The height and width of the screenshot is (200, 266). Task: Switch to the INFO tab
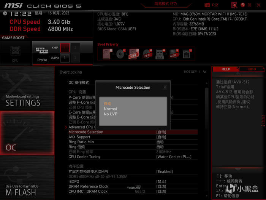252,69
